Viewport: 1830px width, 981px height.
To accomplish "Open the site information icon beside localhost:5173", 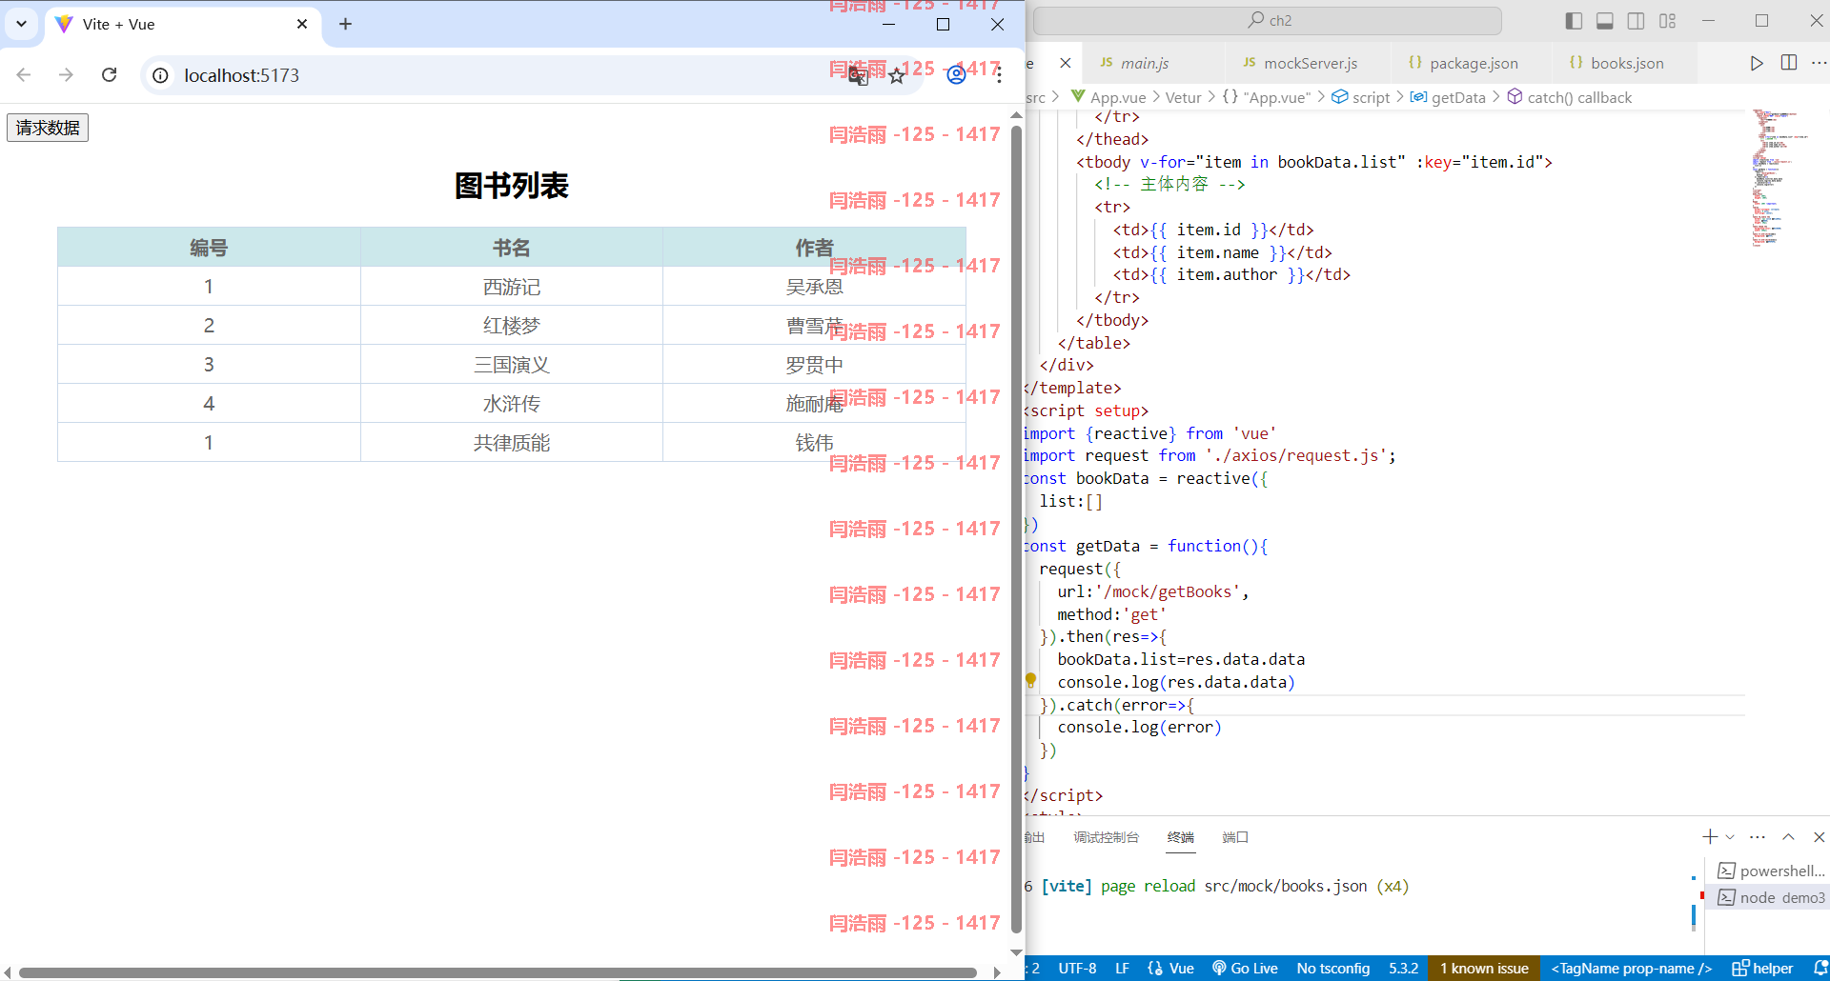I will pyautogui.click(x=161, y=75).
